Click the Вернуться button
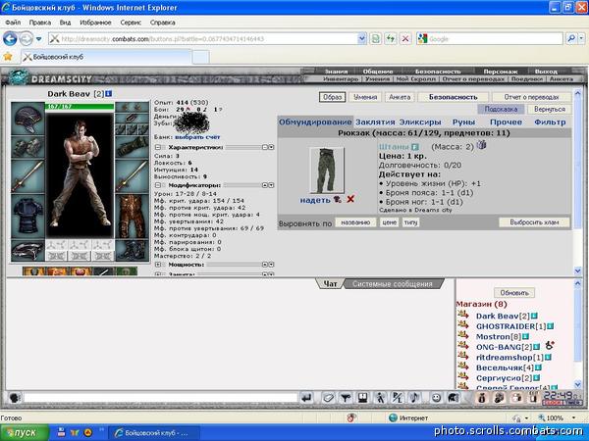 click(x=550, y=109)
